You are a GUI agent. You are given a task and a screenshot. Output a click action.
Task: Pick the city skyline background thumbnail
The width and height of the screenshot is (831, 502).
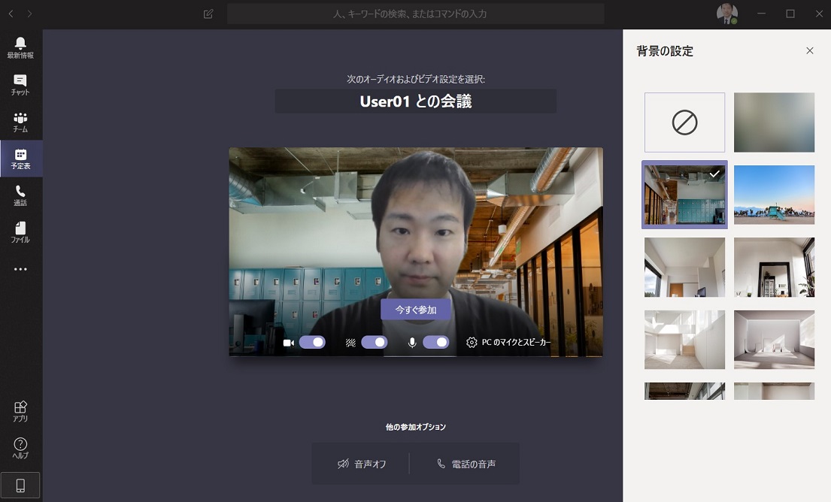tap(774, 195)
